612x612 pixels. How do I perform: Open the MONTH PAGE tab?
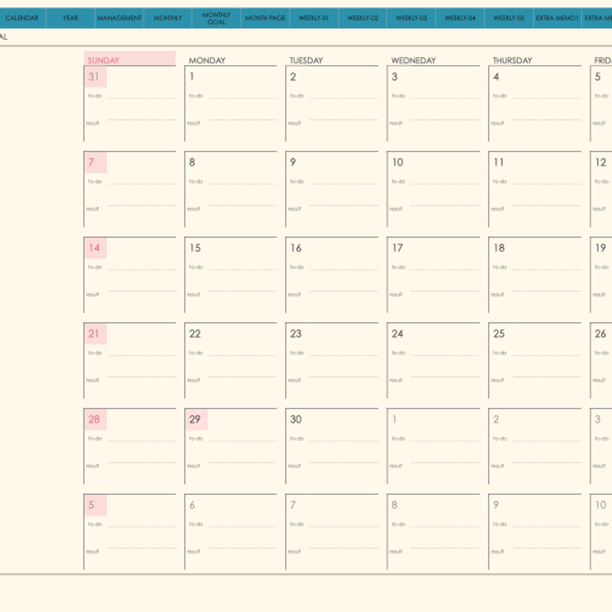pos(265,18)
